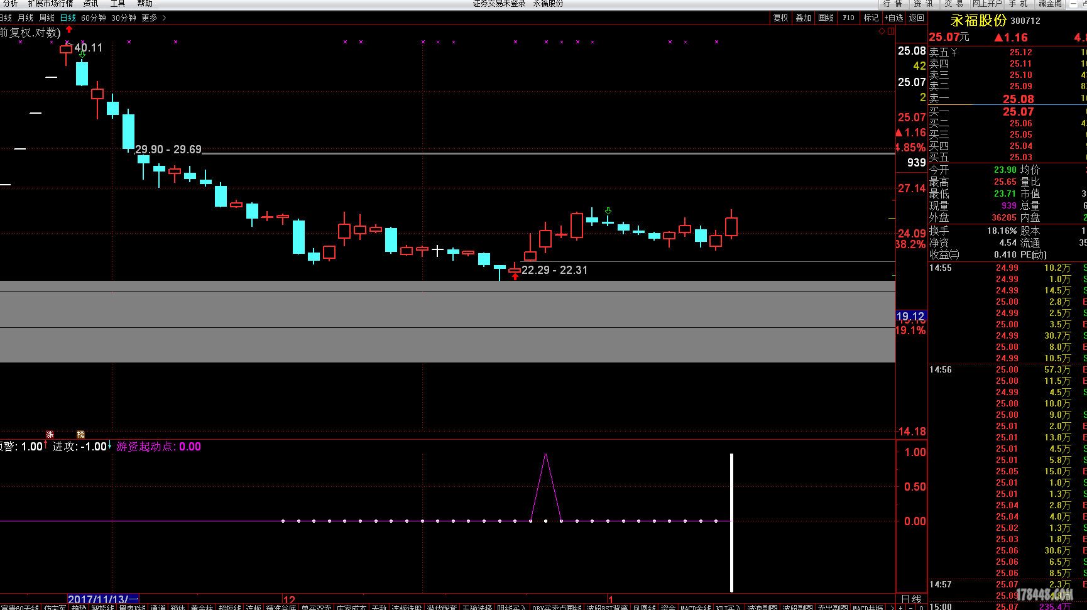Screen dimensions: 1087x610
Task: Click the 最高 value 25.65
Action: tap(1005, 182)
